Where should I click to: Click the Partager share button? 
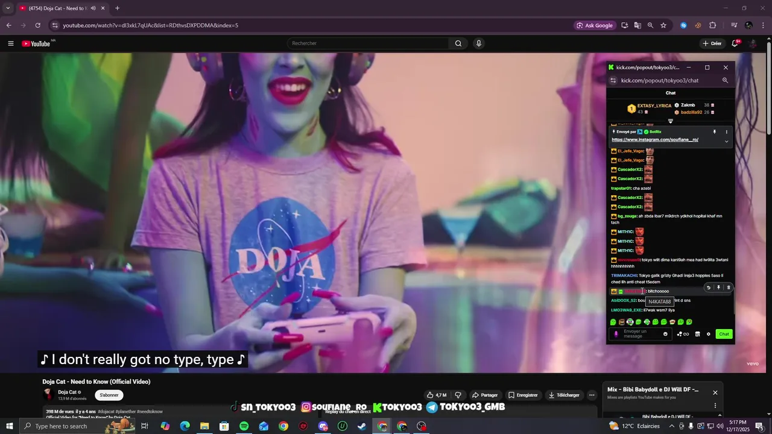485,395
